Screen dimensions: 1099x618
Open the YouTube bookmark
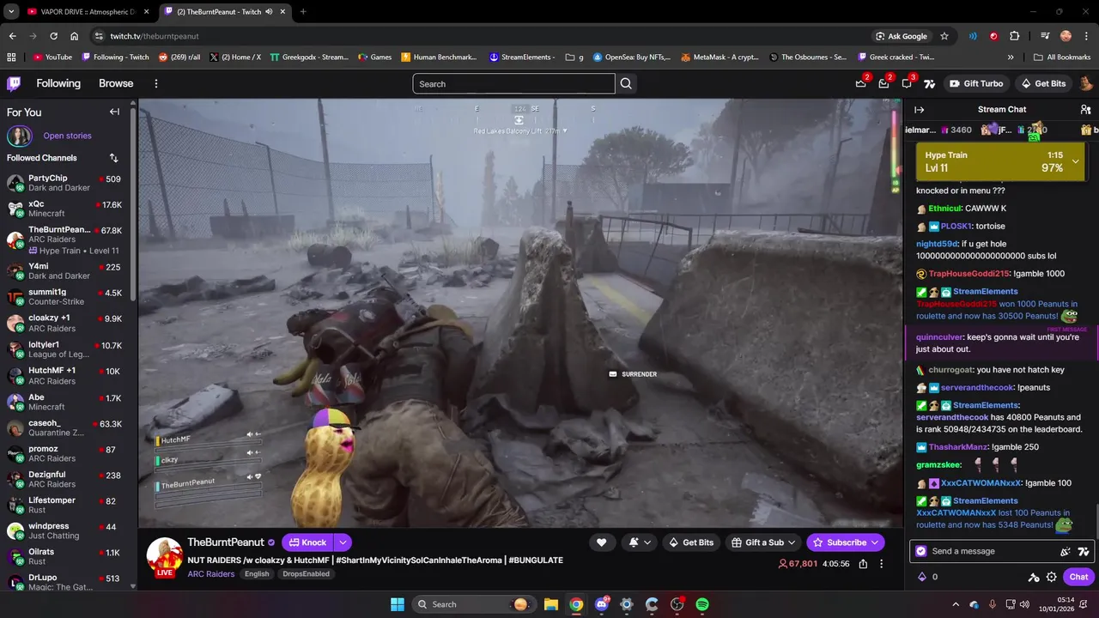point(52,58)
